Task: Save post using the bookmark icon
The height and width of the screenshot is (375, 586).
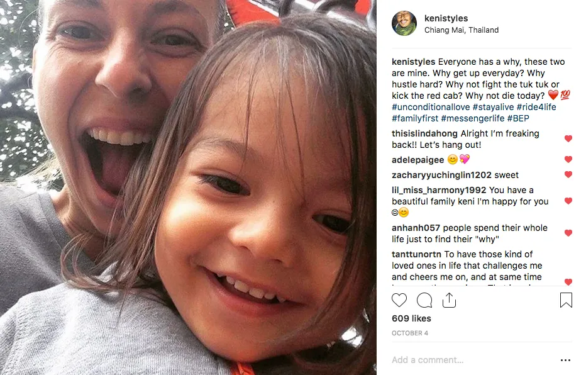Action: point(566,300)
